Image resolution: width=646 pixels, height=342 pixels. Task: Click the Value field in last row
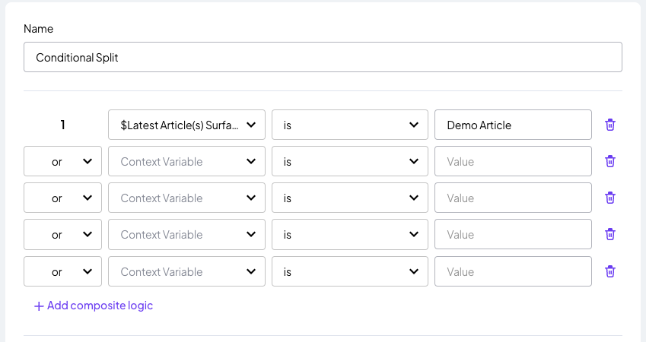pyautogui.click(x=513, y=271)
